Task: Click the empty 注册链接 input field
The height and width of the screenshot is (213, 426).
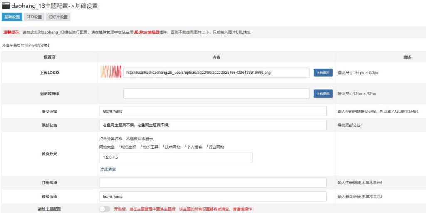Action: (x=213, y=183)
